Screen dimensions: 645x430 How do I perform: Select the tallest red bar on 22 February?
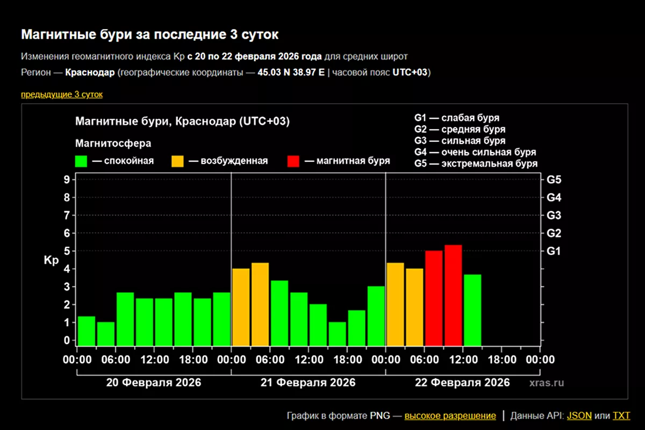point(453,295)
